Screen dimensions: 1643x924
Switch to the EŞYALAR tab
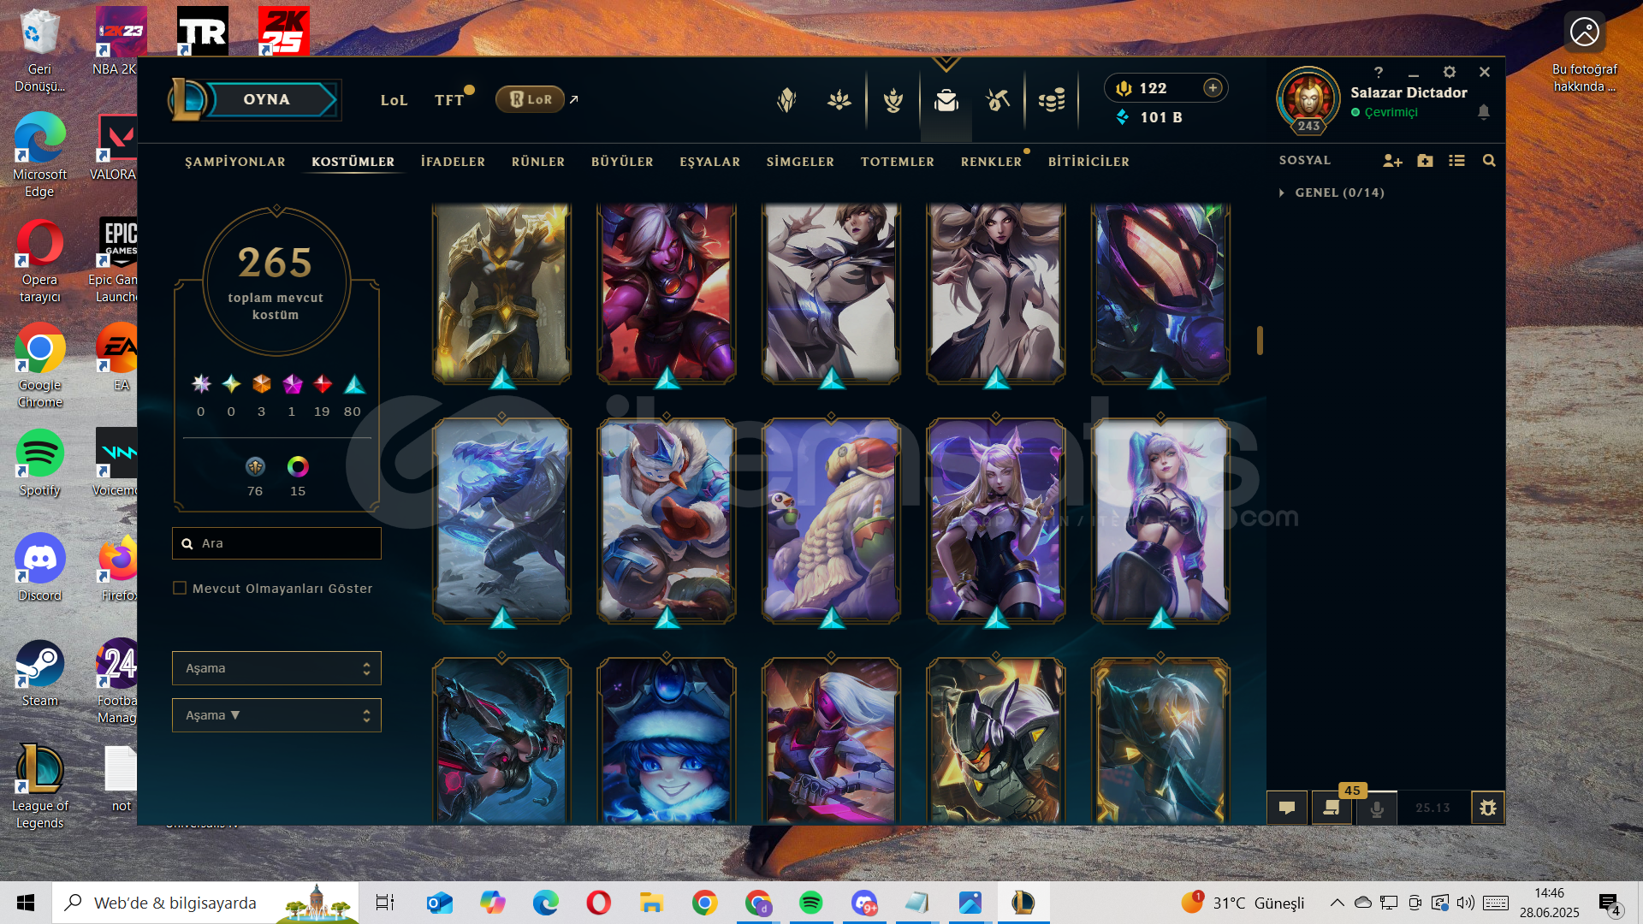[710, 162]
